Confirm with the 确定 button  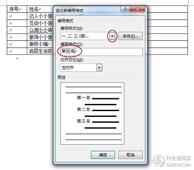103,155
